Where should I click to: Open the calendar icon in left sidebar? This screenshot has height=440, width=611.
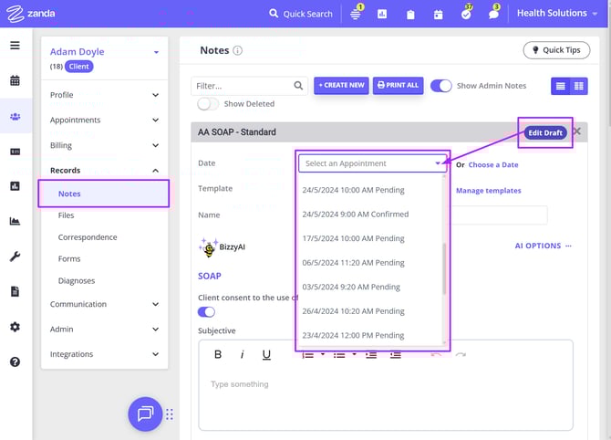[15, 80]
